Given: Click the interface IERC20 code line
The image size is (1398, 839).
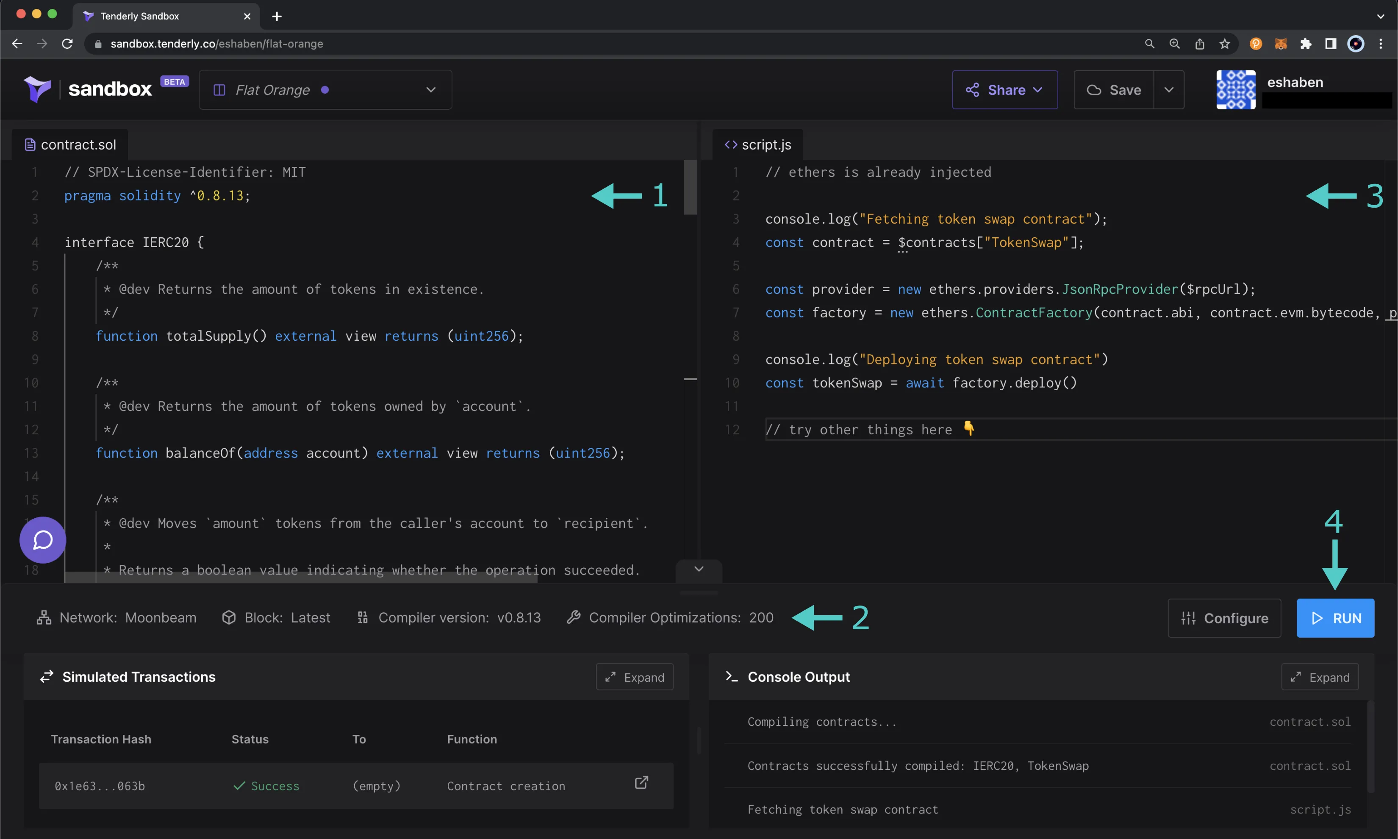Looking at the screenshot, I should point(134,242).
